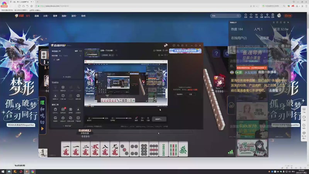Open the hamburger menu in 直播伴侣 title bar
309x174 pixels.
(x=187, y=45)
